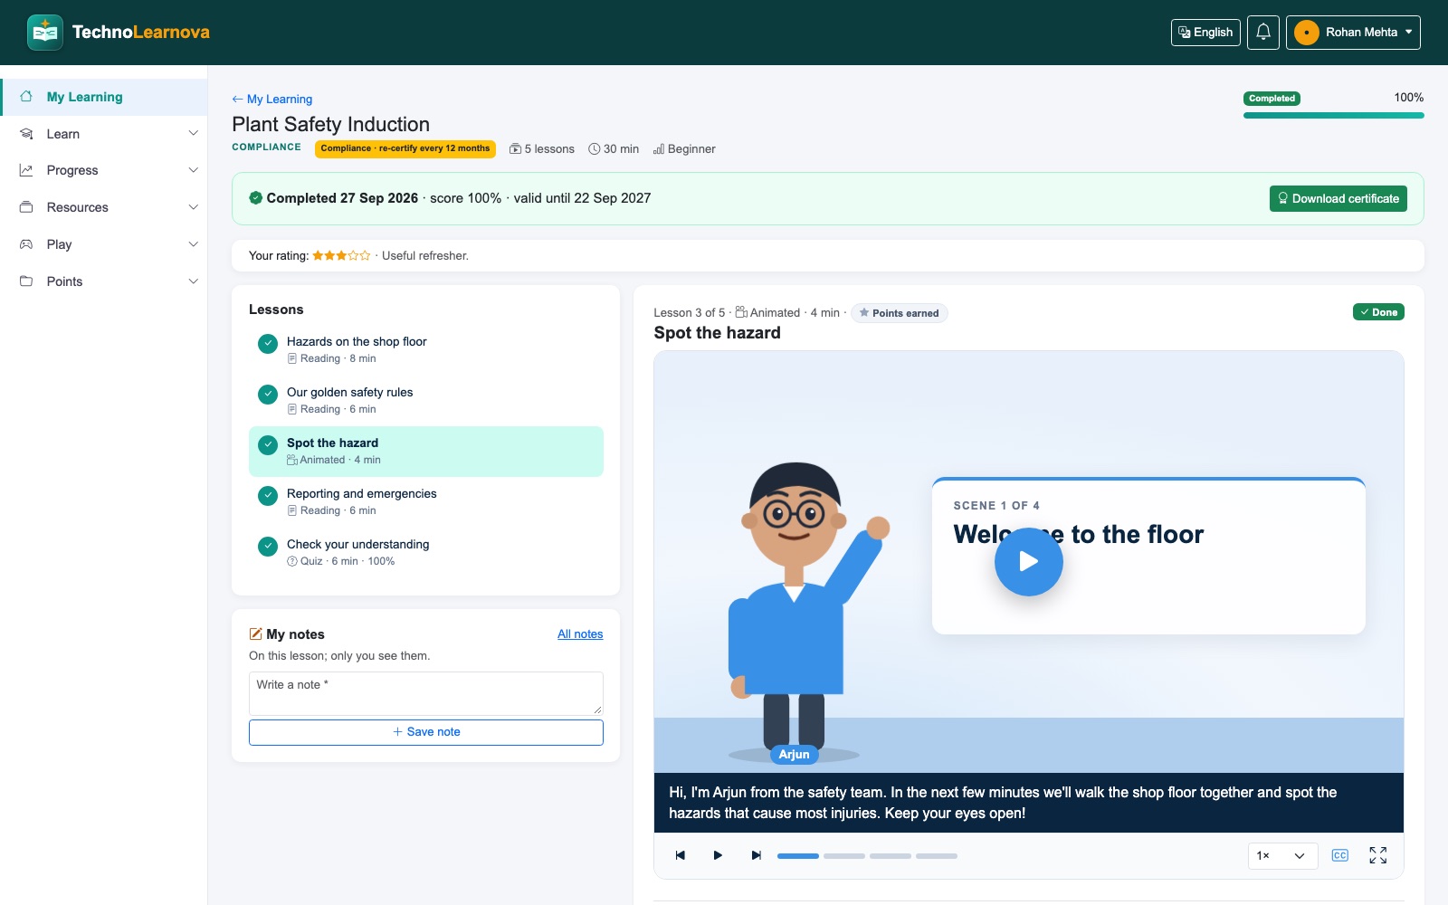The image size is (1448, 905).
Task: Open the Our golden safety rules lesson
Action: click(426, 400)
